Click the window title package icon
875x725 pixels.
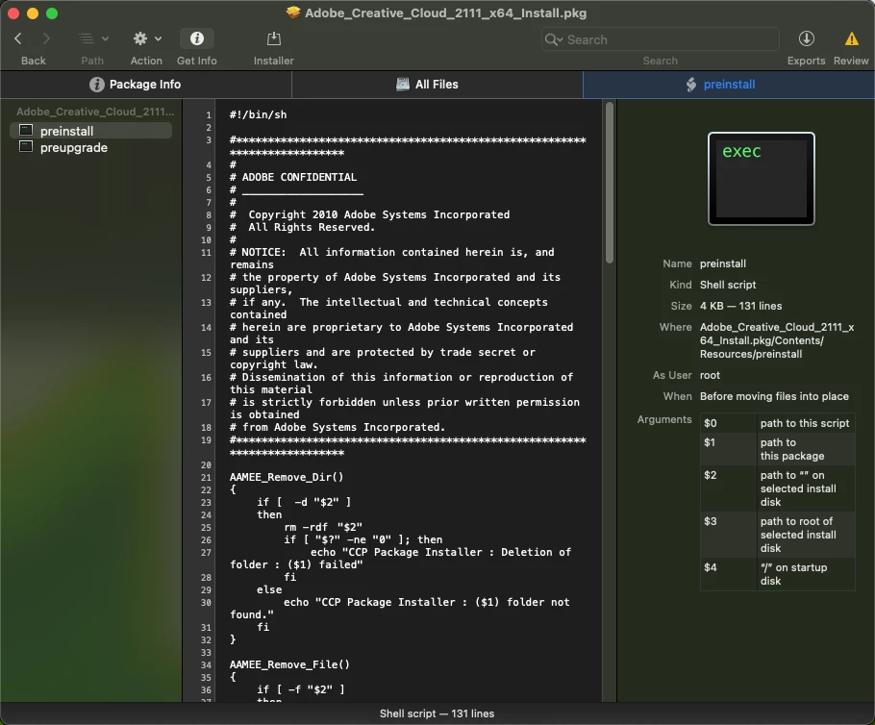[293, 12]
